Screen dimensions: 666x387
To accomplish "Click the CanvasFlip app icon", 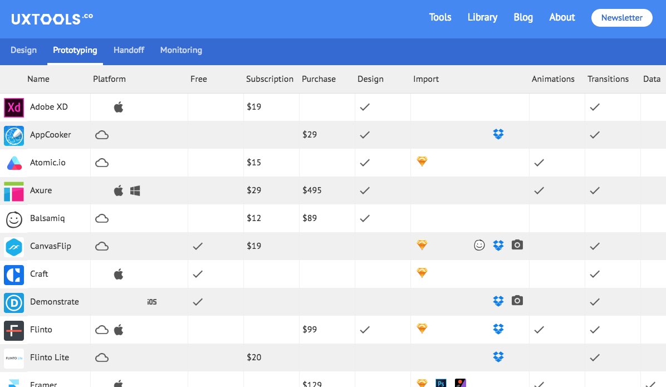I will (14, 246).
